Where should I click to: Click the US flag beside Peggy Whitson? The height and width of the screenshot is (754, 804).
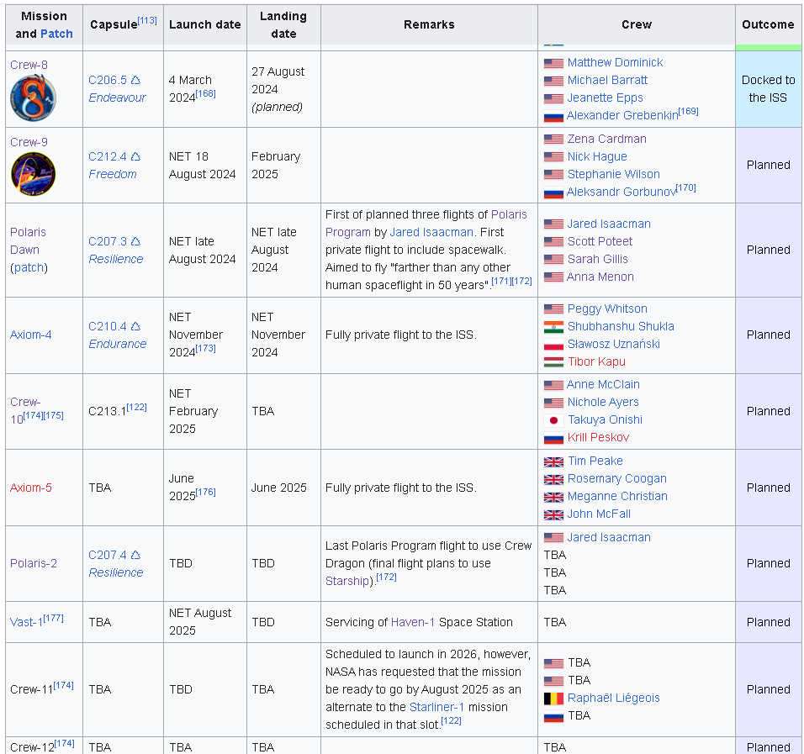(x=553, y=309)
